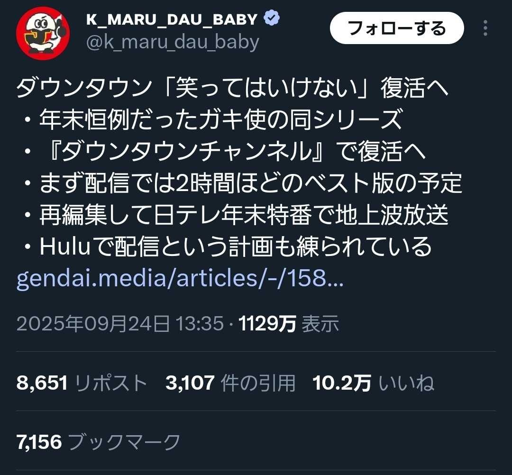This screenshot has width=512, height=475.
Task: View the 10.2万 いいね likes list
Action: tap(374, 383)
